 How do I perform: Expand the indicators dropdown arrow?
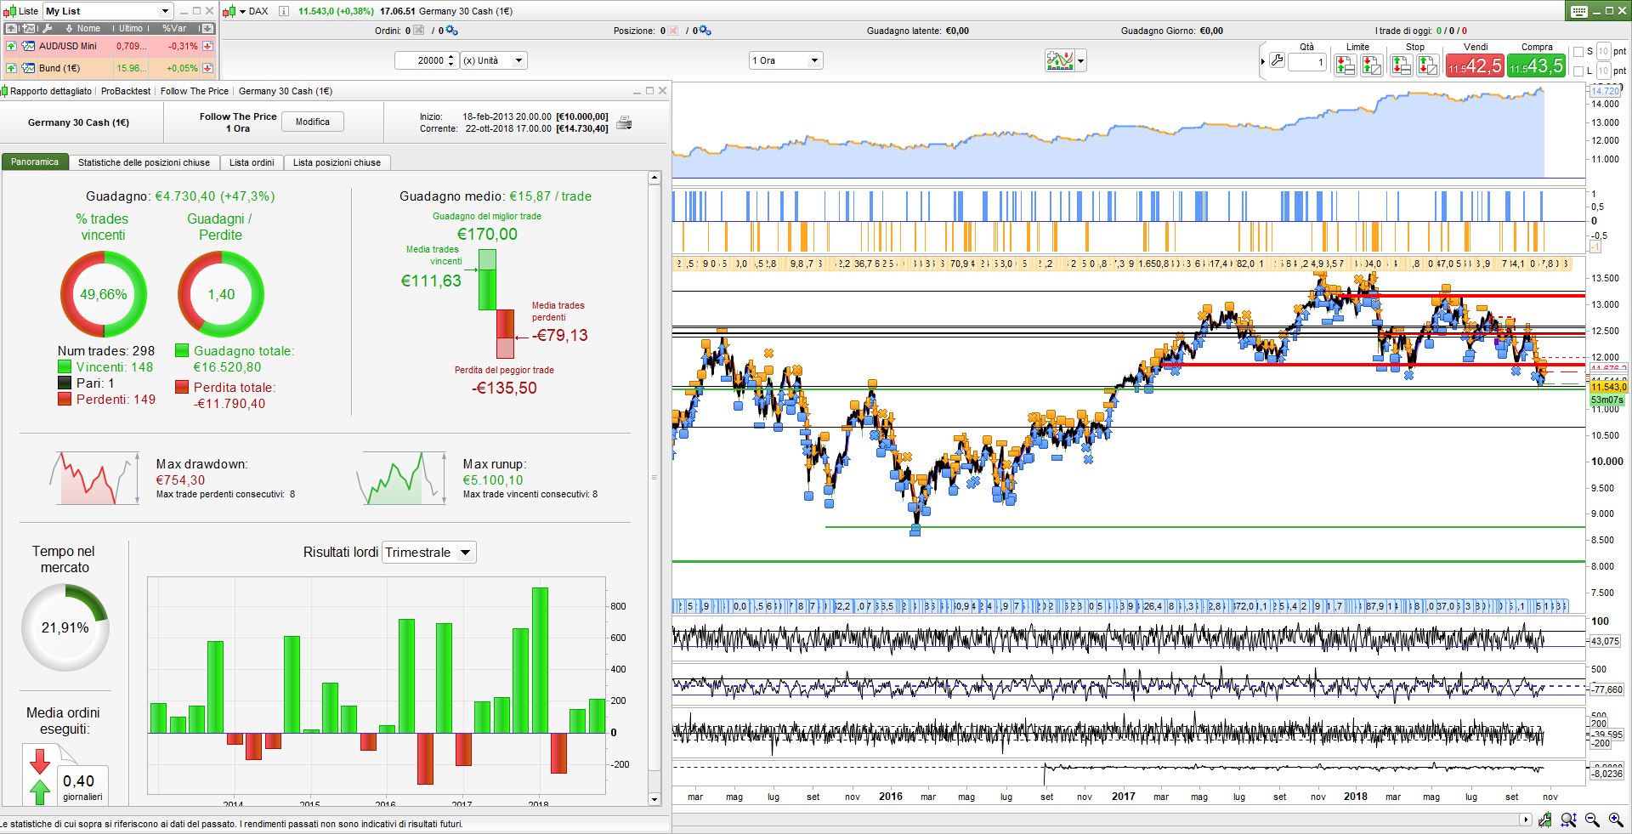click(x=1081, y=61)
